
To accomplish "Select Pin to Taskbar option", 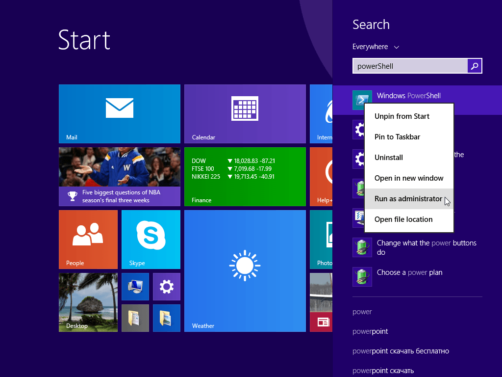I will [x=397, y=137].
